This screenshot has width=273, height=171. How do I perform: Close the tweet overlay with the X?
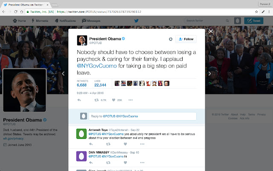point(211,31)
